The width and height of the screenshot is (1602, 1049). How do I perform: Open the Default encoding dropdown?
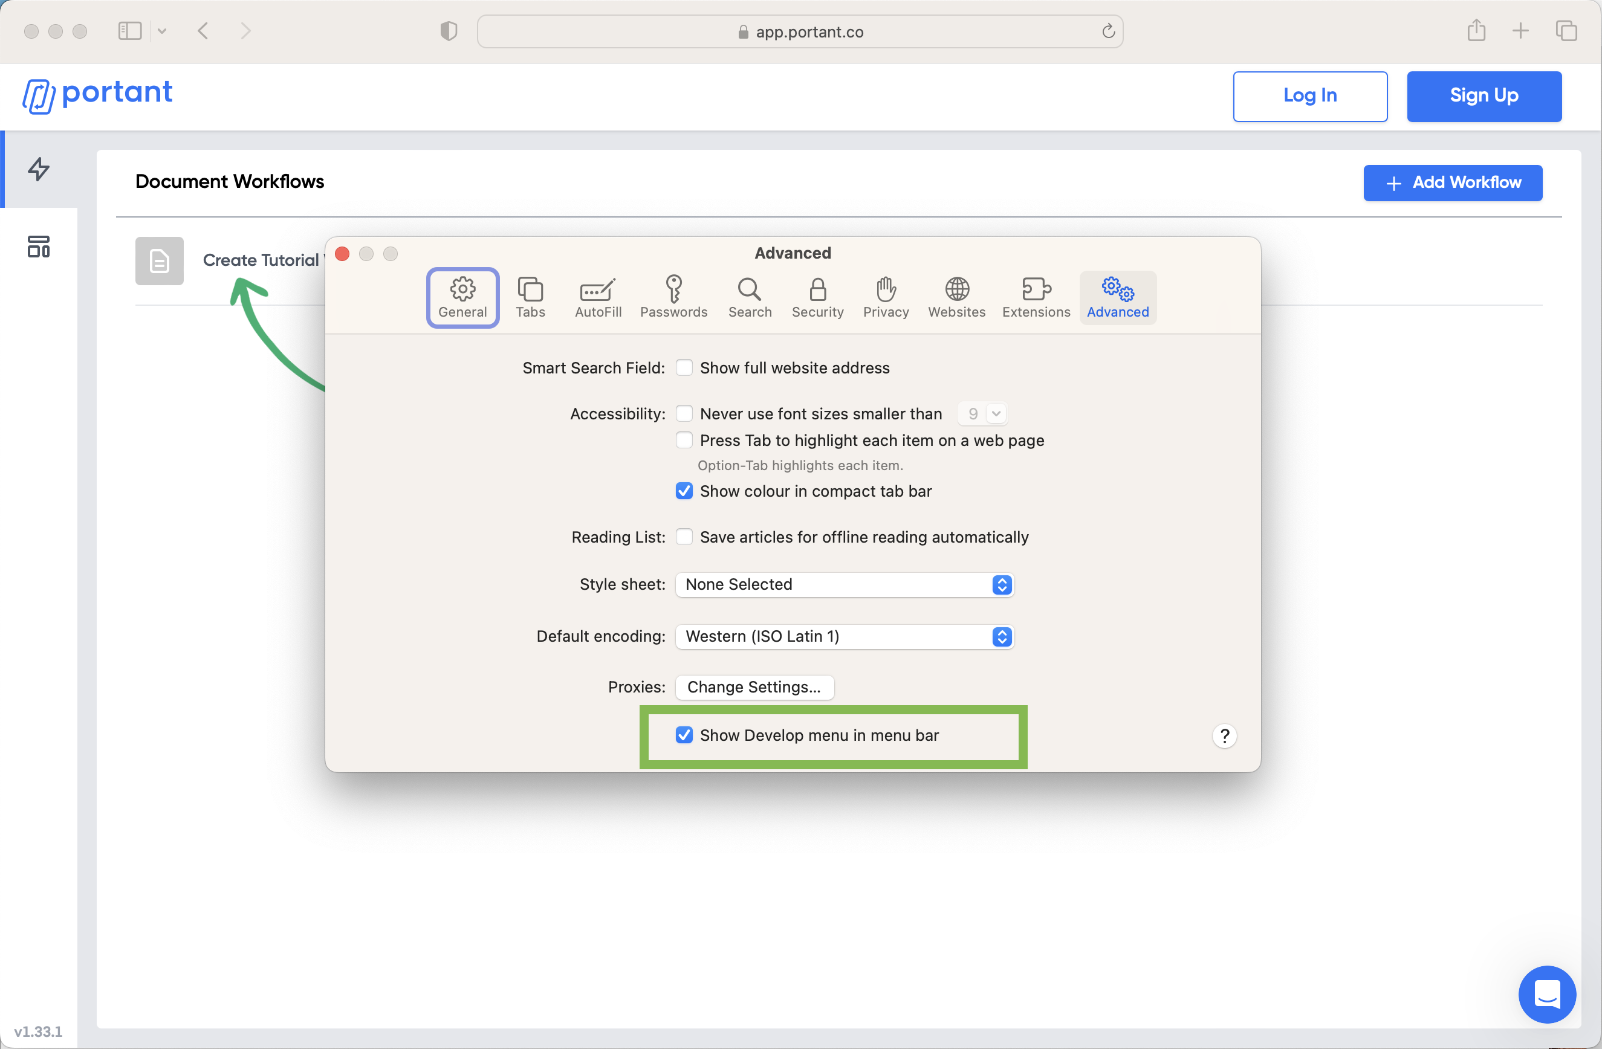click(x=844, y=636)
